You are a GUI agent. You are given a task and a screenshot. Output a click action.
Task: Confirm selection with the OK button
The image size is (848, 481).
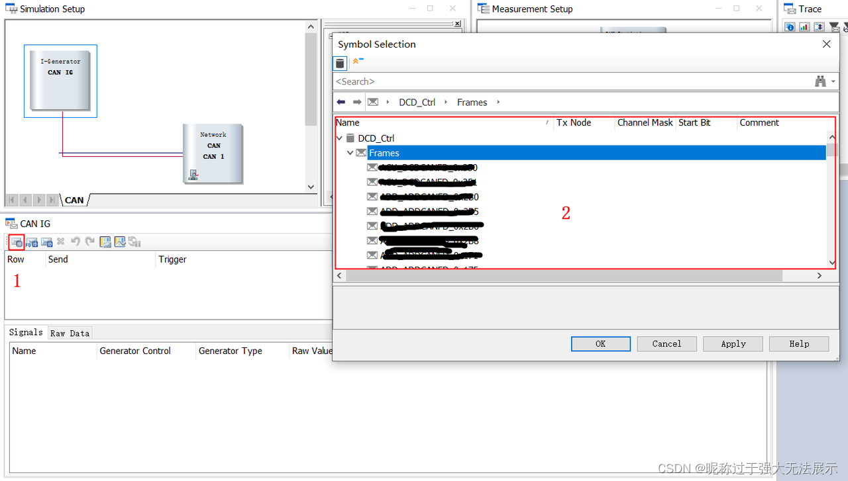coord(600,343)
